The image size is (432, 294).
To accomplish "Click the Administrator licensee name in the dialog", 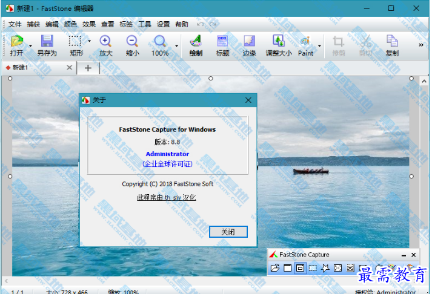I will point(167,154).
